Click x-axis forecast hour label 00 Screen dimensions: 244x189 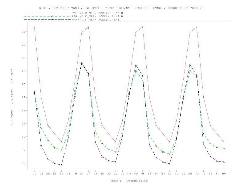point(35,174)
